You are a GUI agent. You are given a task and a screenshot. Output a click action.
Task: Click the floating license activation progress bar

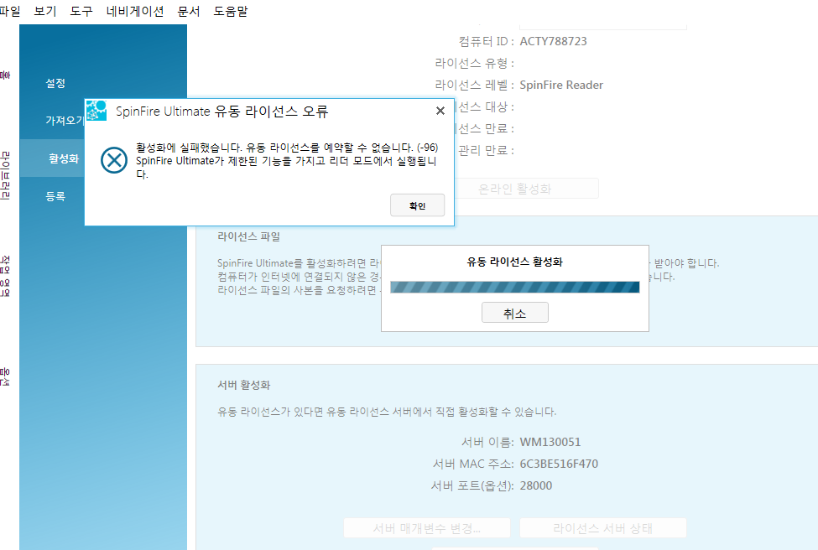515,287
